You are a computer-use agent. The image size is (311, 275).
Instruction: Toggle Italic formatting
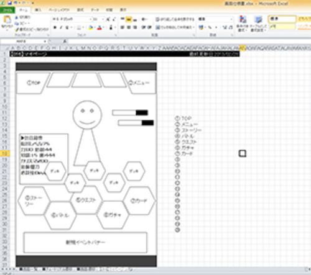(x=61, y=27)
